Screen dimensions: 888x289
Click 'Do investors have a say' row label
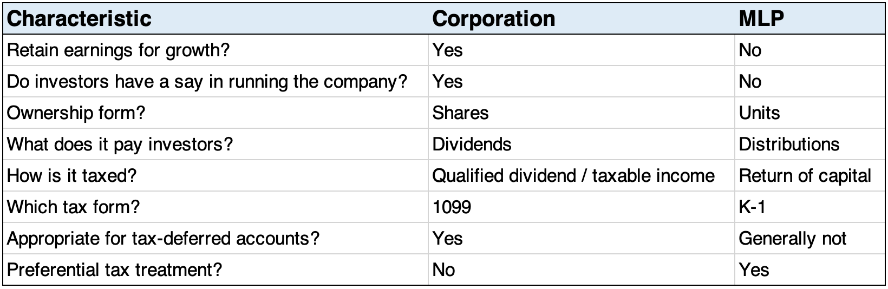point(206,82)
